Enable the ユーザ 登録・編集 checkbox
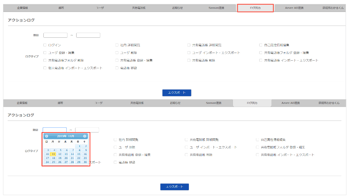350x196 pixels. pyautogui.click(x=45, y=53)
